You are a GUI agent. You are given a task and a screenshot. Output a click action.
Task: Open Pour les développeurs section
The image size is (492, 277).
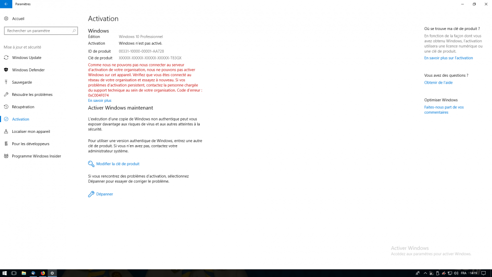[31, 144]
